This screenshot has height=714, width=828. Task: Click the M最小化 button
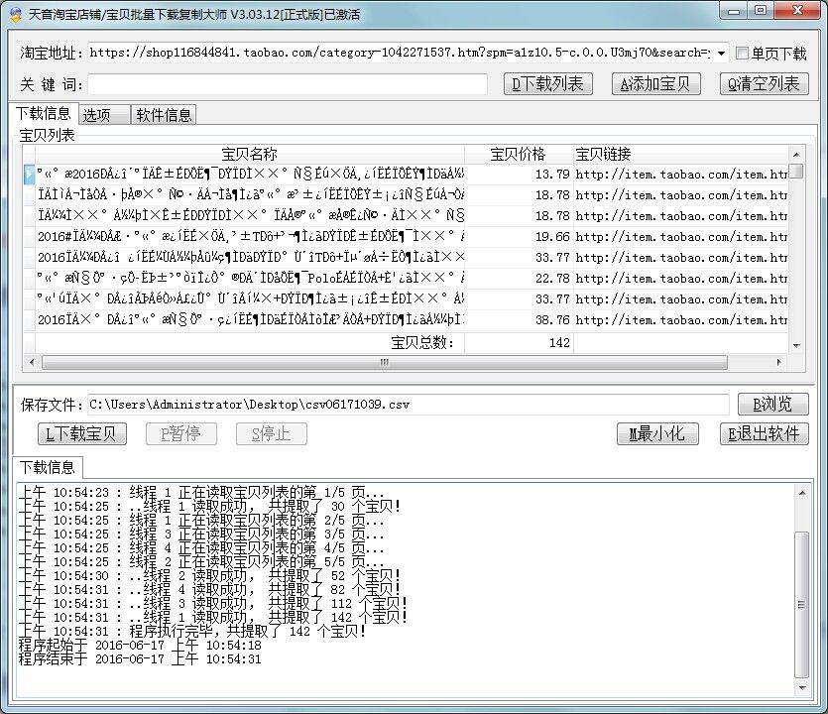[x=657, y=433]
